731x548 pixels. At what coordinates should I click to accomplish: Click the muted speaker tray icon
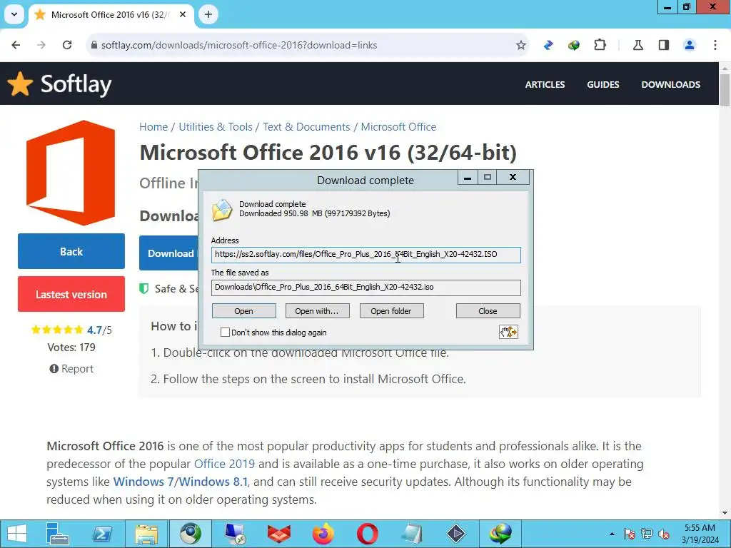point(663,534)
